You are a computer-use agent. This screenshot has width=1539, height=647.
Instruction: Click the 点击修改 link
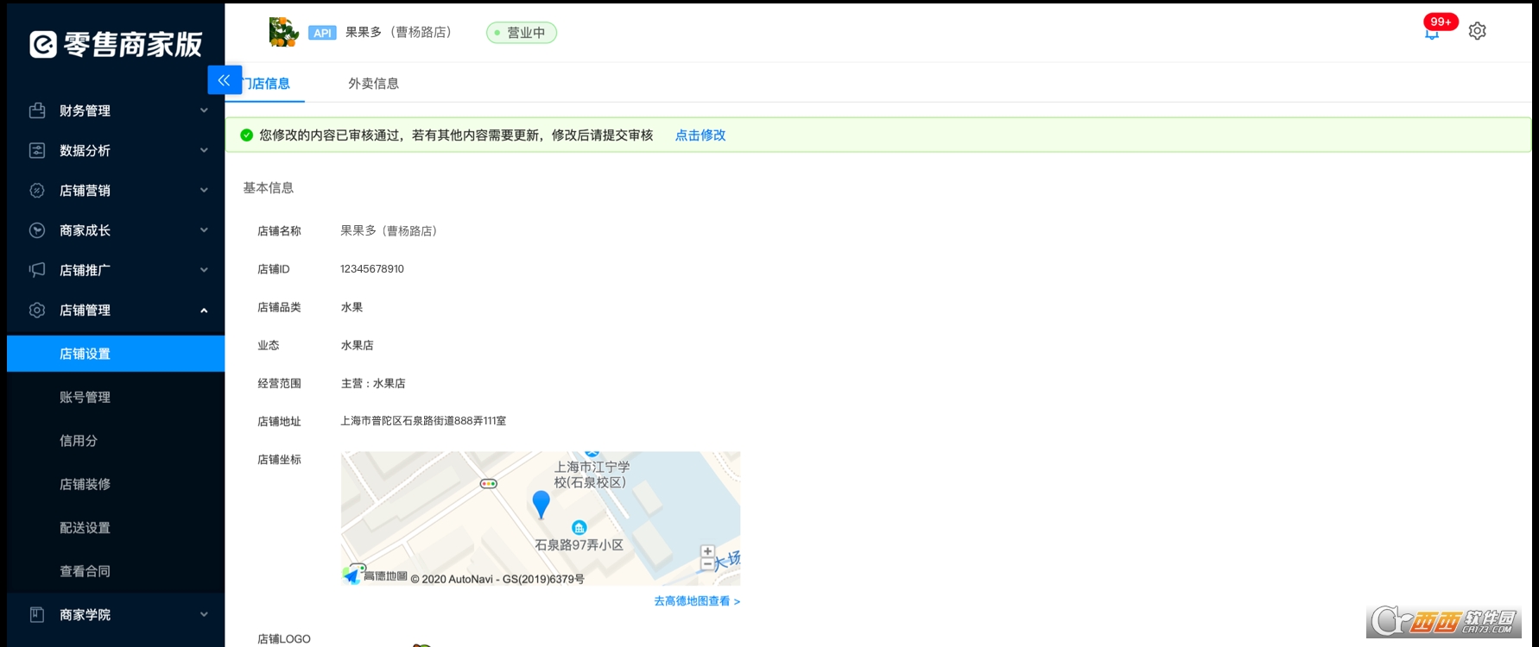point(700,135)
